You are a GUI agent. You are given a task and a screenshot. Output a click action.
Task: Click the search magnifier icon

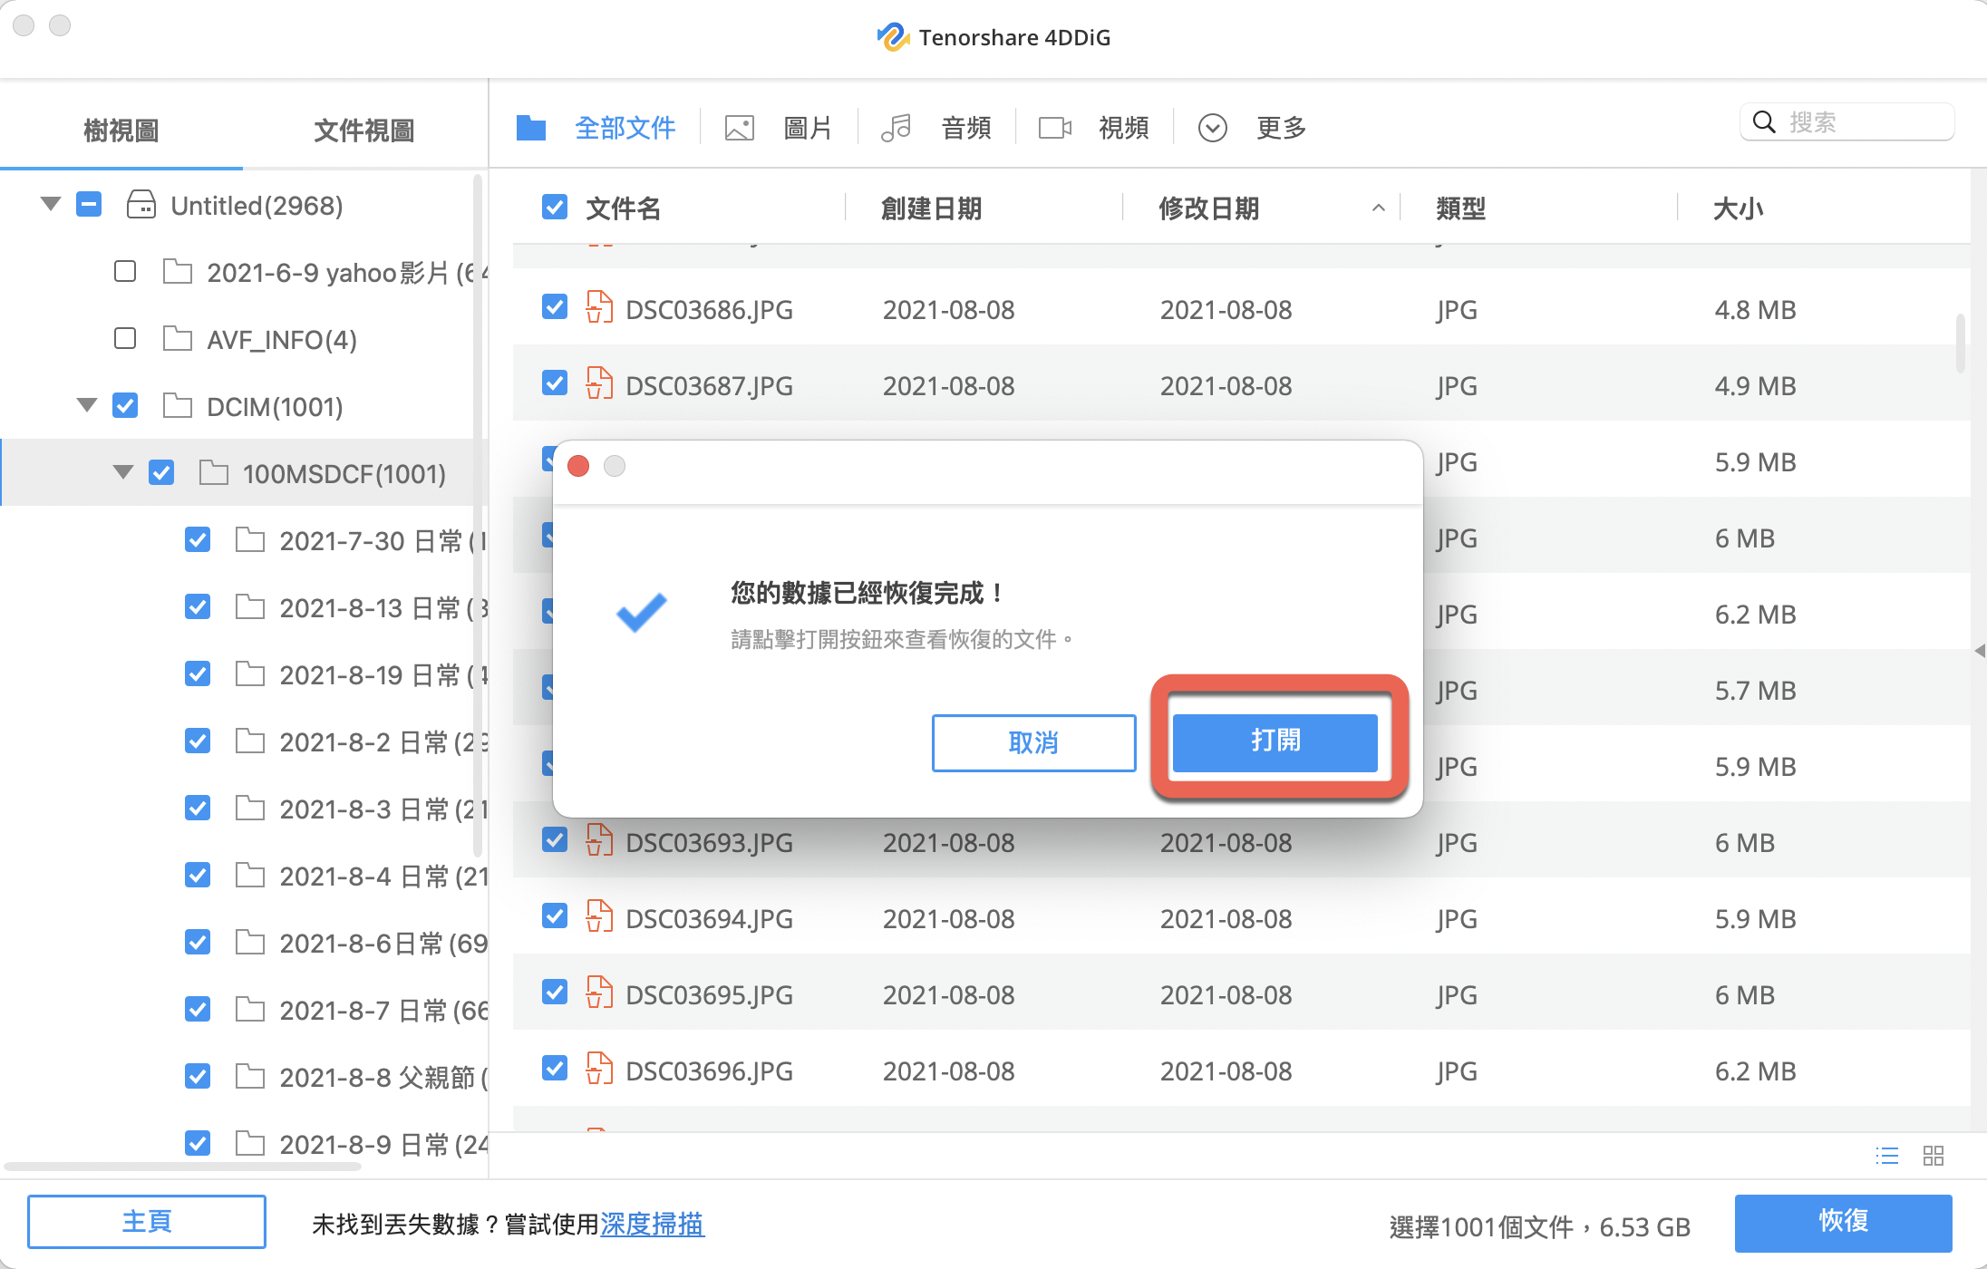click(1764, 121)
